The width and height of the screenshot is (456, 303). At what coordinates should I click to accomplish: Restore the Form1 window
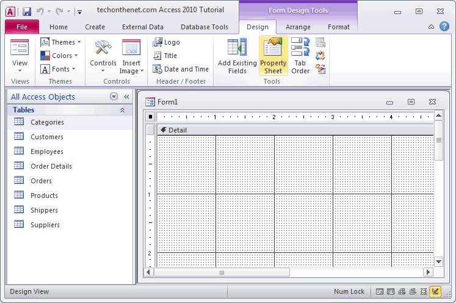tap(411, 101)
